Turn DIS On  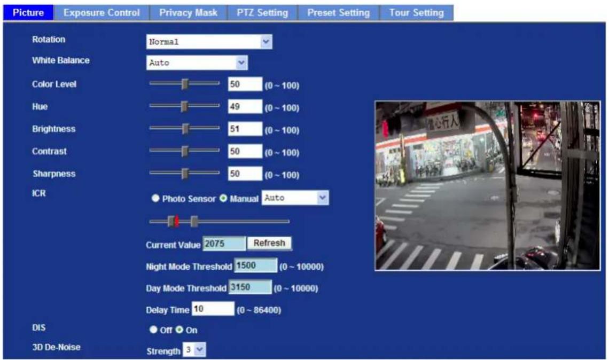point(179,330)
